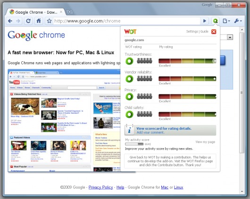The height and width of the screenshot is (199, 250).
Task: Click View scorecard for rating details
Action: [164, 129]
